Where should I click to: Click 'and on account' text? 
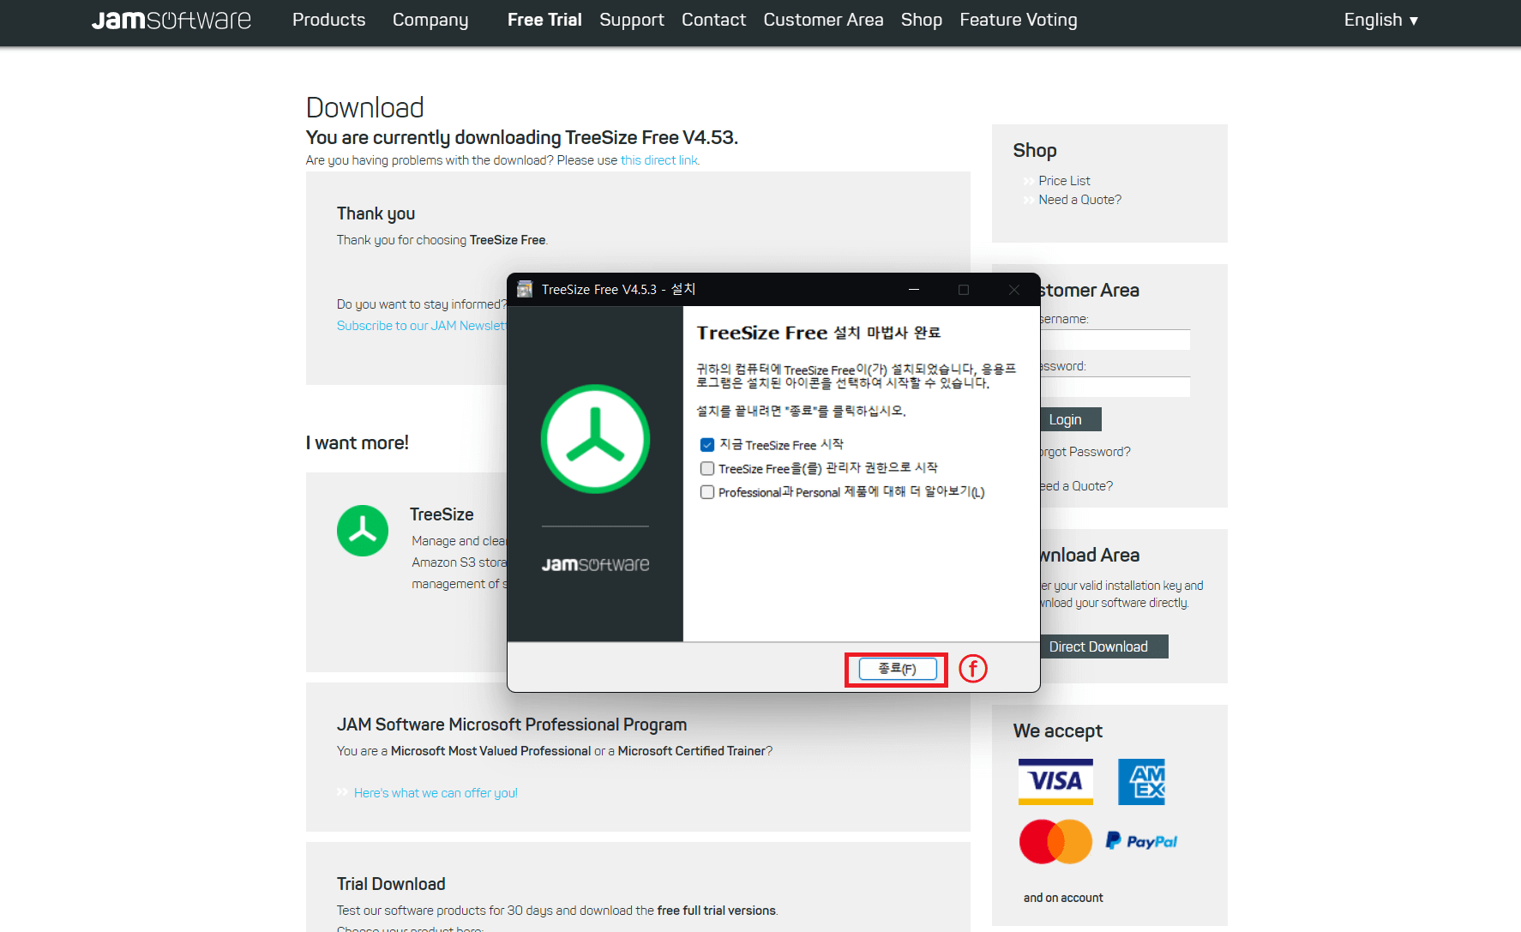[1063, 898]
